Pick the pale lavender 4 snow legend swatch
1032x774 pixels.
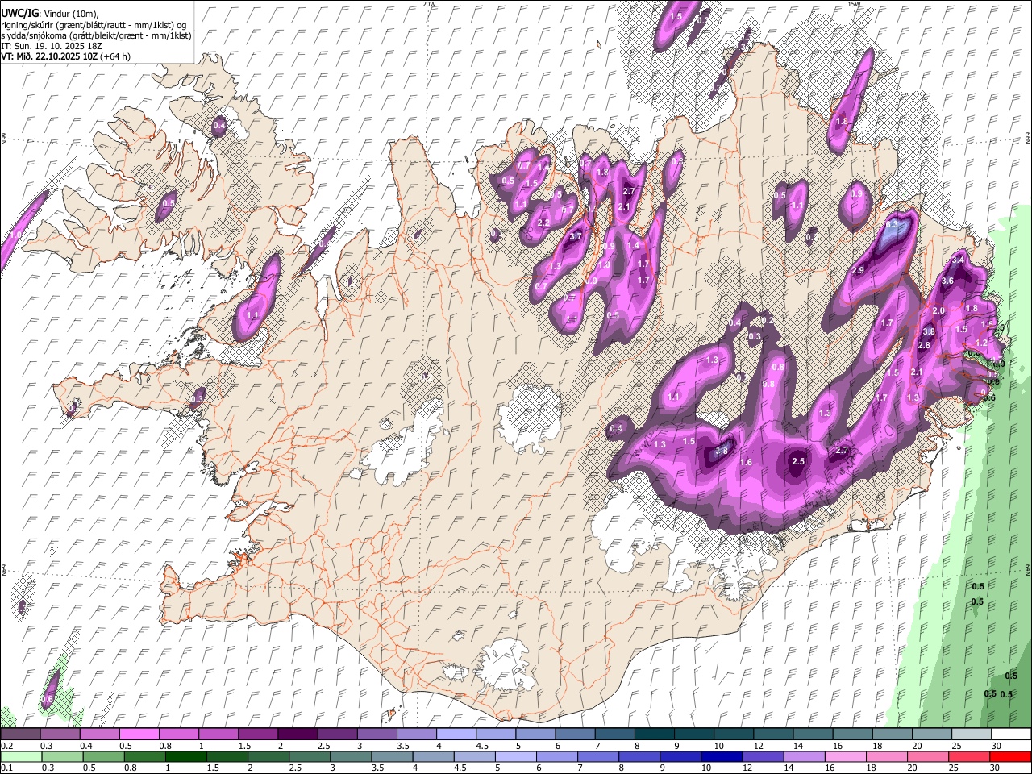coord(455,734)
